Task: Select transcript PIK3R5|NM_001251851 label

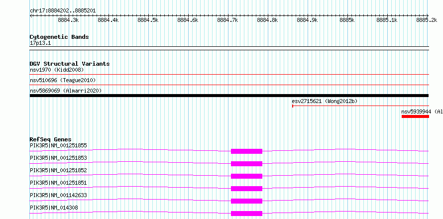Action: (x=58, y=183)
